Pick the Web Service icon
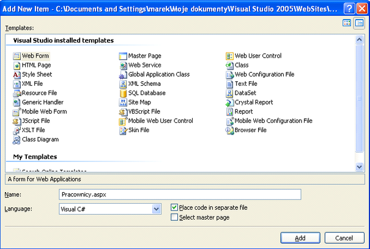This screenshot has width=370, height=249. [123, 65]
